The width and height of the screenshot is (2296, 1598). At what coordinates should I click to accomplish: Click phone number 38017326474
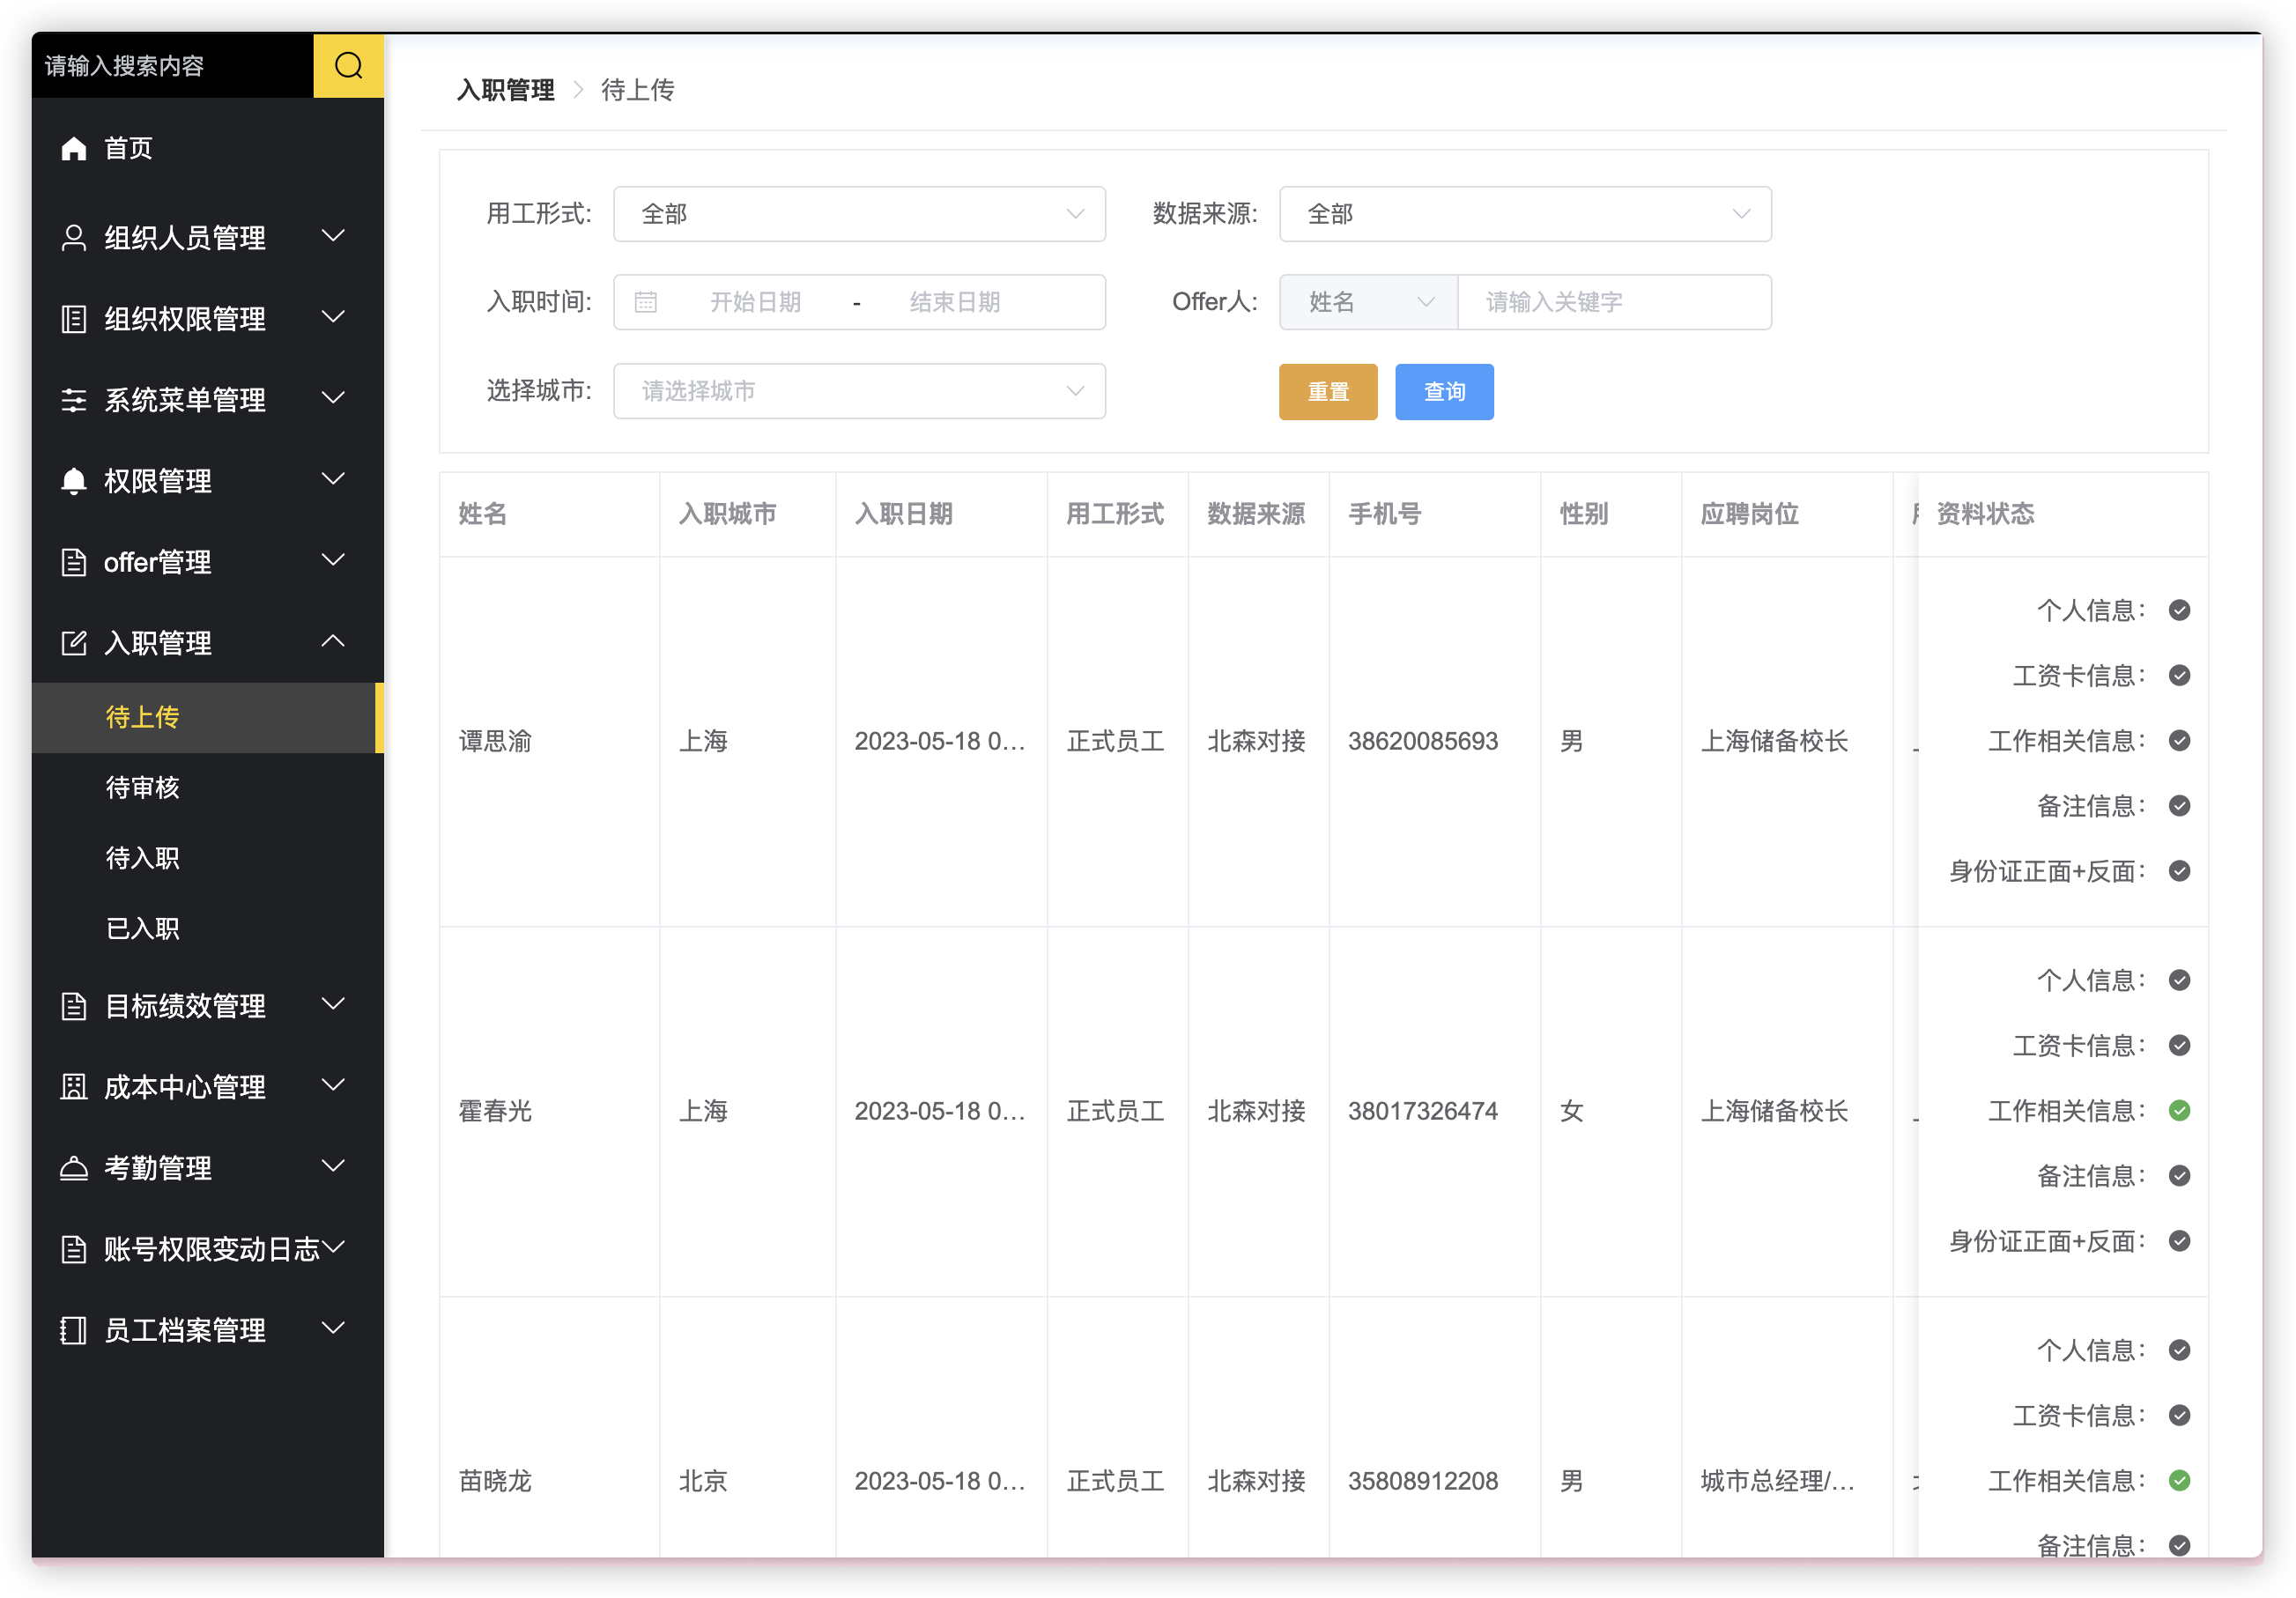1422,1111
